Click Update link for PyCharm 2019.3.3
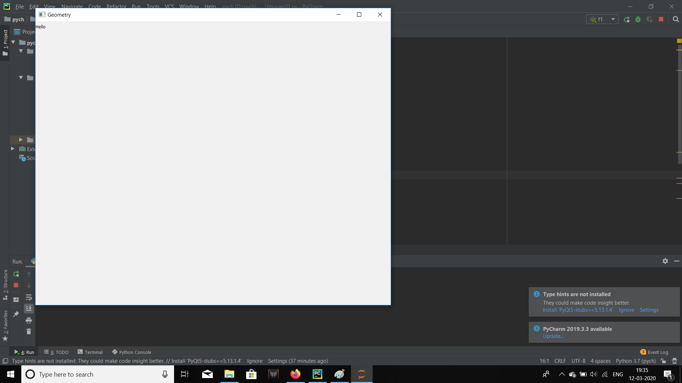Image resolution: width=682 pixels, height=383 pixels. 553,336
